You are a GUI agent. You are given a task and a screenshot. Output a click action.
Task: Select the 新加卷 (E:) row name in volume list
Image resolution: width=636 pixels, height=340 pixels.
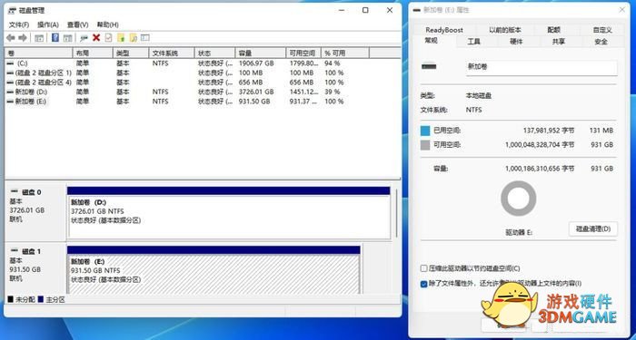click(30, 102)
